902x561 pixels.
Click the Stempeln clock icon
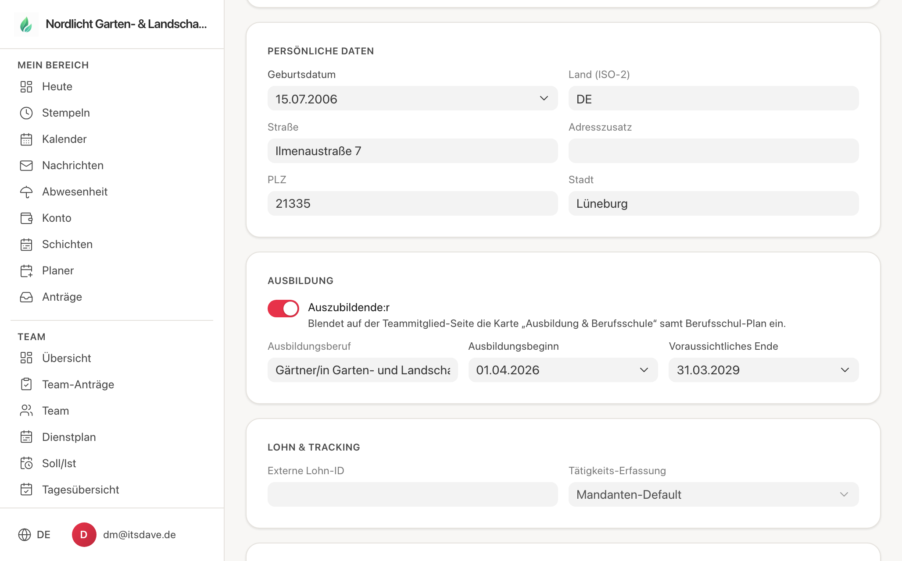pyautogui.click(x=26, y=113)
